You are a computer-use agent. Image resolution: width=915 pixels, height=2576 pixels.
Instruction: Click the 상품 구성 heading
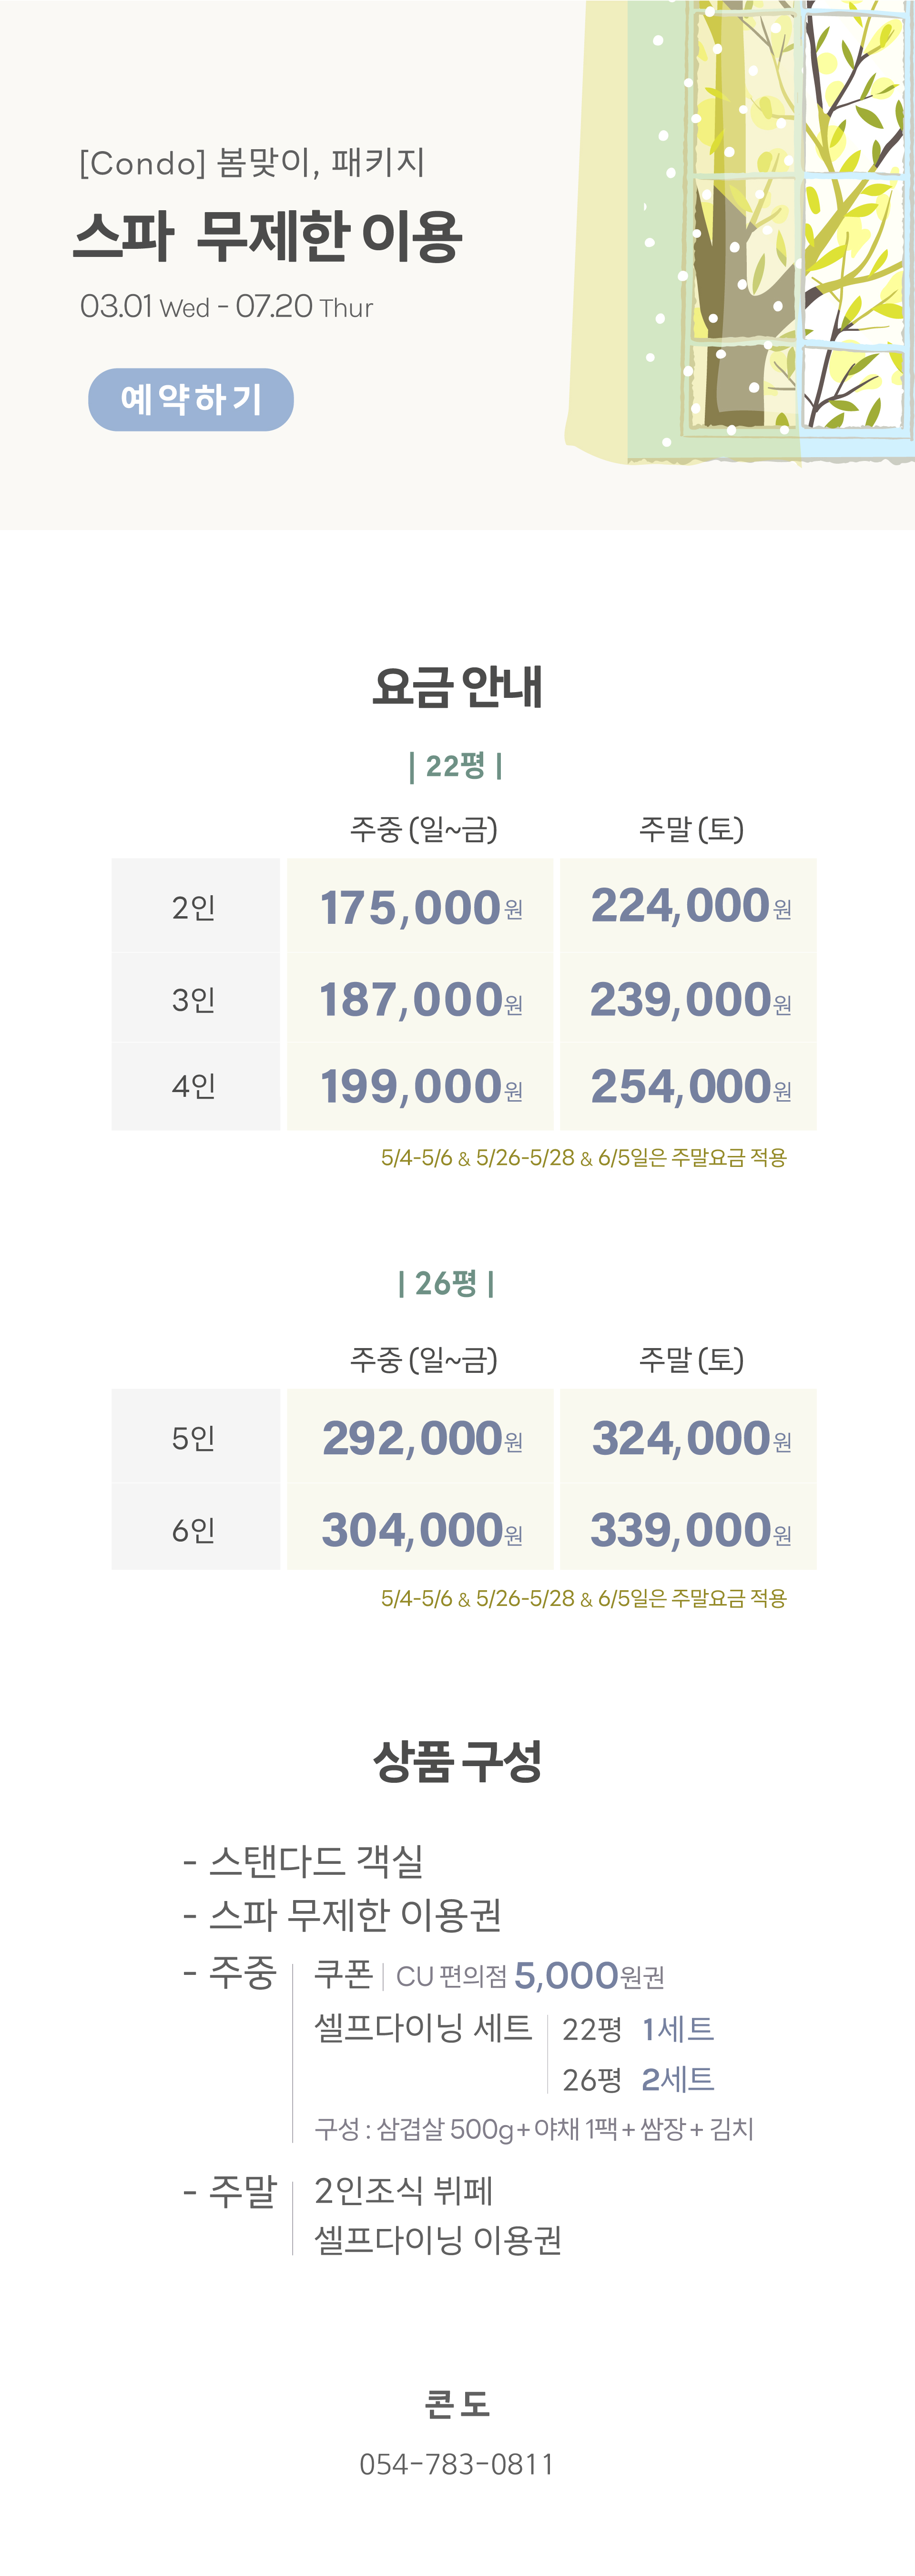pyautogui.click(x=457, y=1761)
